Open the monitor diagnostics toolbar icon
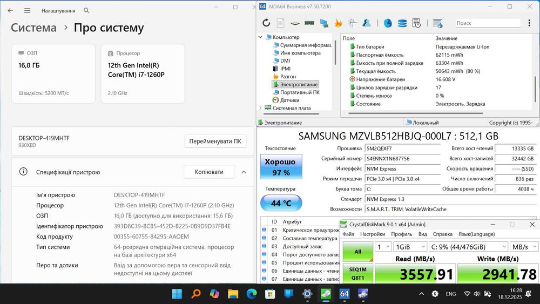 tap(323, 23)
